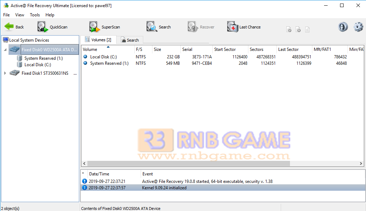The height and width of the screenshot is (211, 366).
Task: Select System Reserved (1:) in the device tree
Action: (x=43, y=58)
